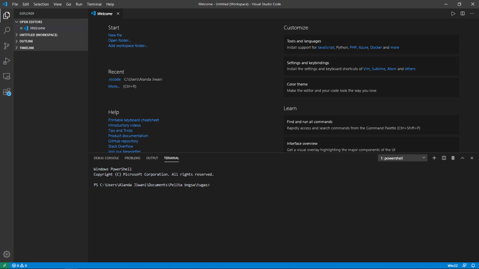479x269 pixels.
Task: Click the feedback icon in status bar
Action: 464,265
